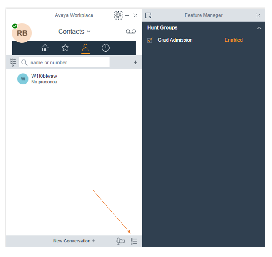Open voicemail from the tape icon

pyautogui.click(x=131, y=31)
